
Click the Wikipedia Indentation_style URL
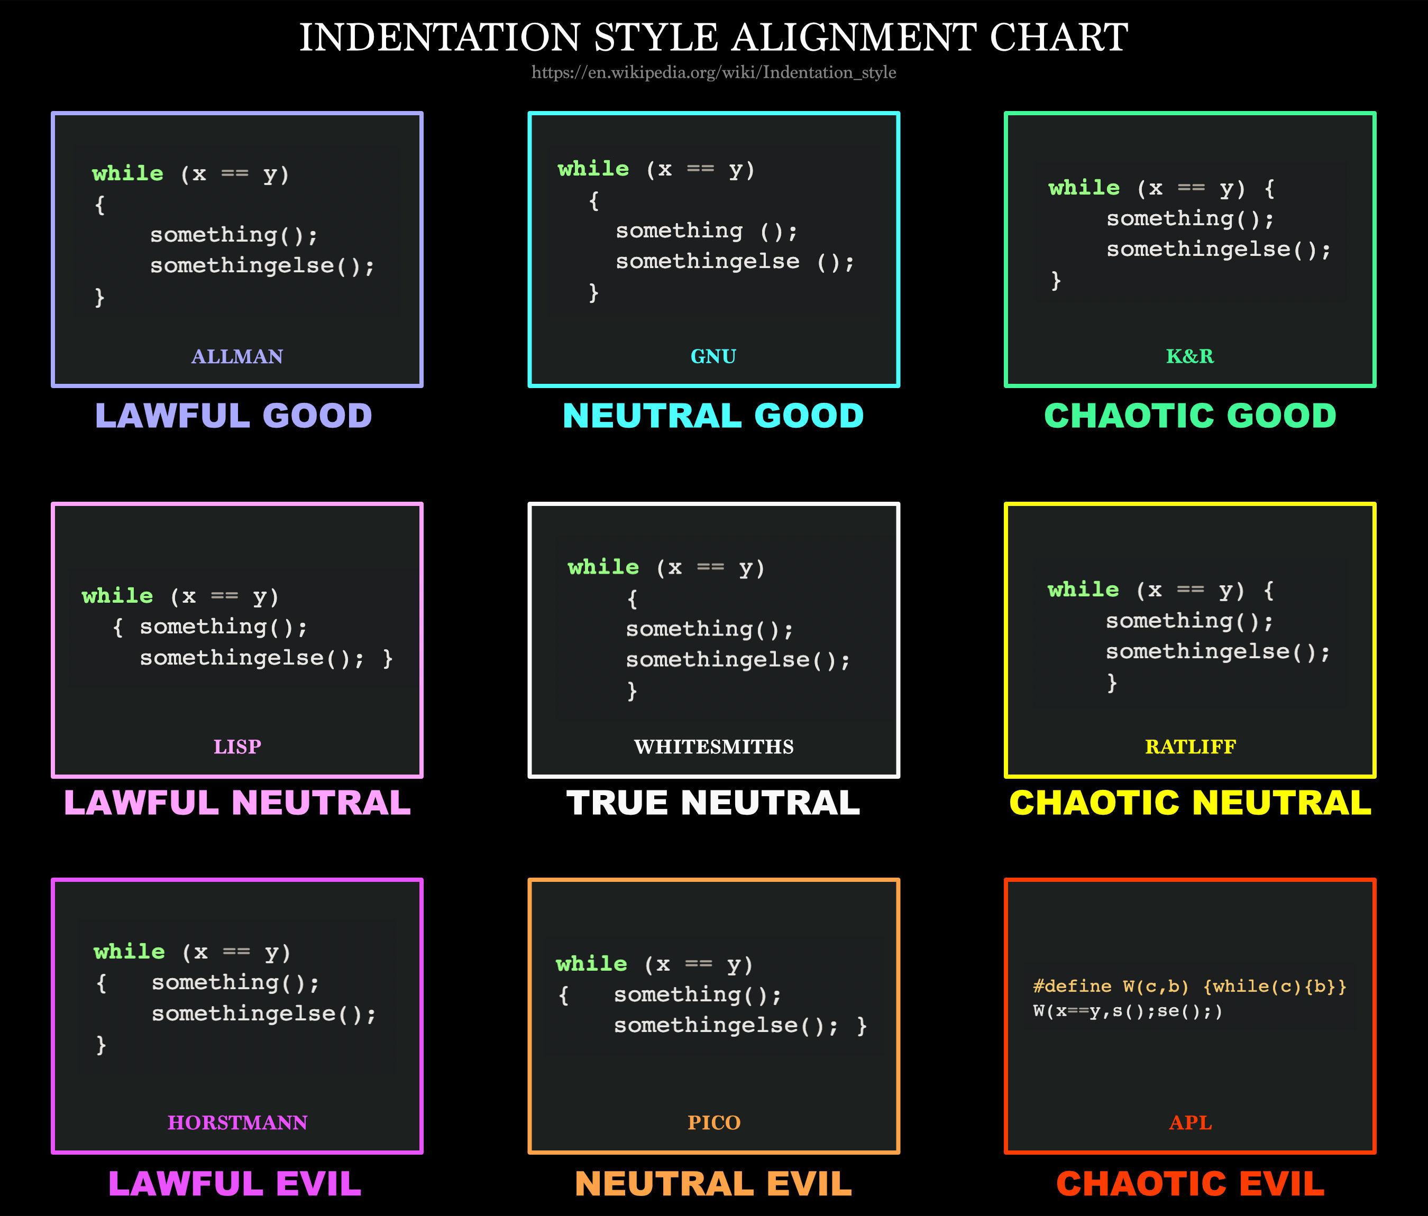coord(713,72)
